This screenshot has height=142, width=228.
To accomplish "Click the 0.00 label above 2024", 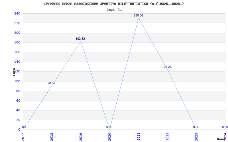I will point(225,127).
